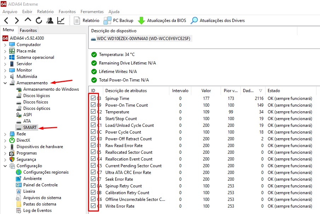Viewport: 320px width, 214px height.
Task: Toggle the Load/Unload Cycle Count checkbox
Action: (x=93, y=125)
